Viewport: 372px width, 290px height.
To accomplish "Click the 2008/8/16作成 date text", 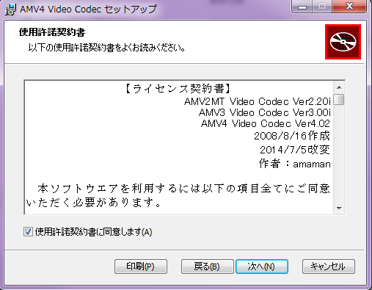I will click(292, 136).
